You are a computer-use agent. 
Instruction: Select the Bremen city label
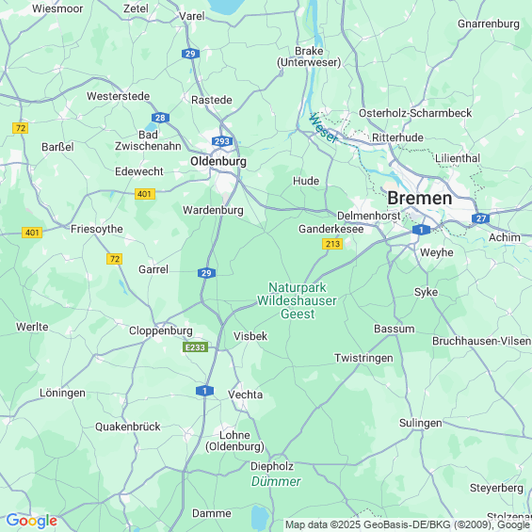tap(420, 198)
